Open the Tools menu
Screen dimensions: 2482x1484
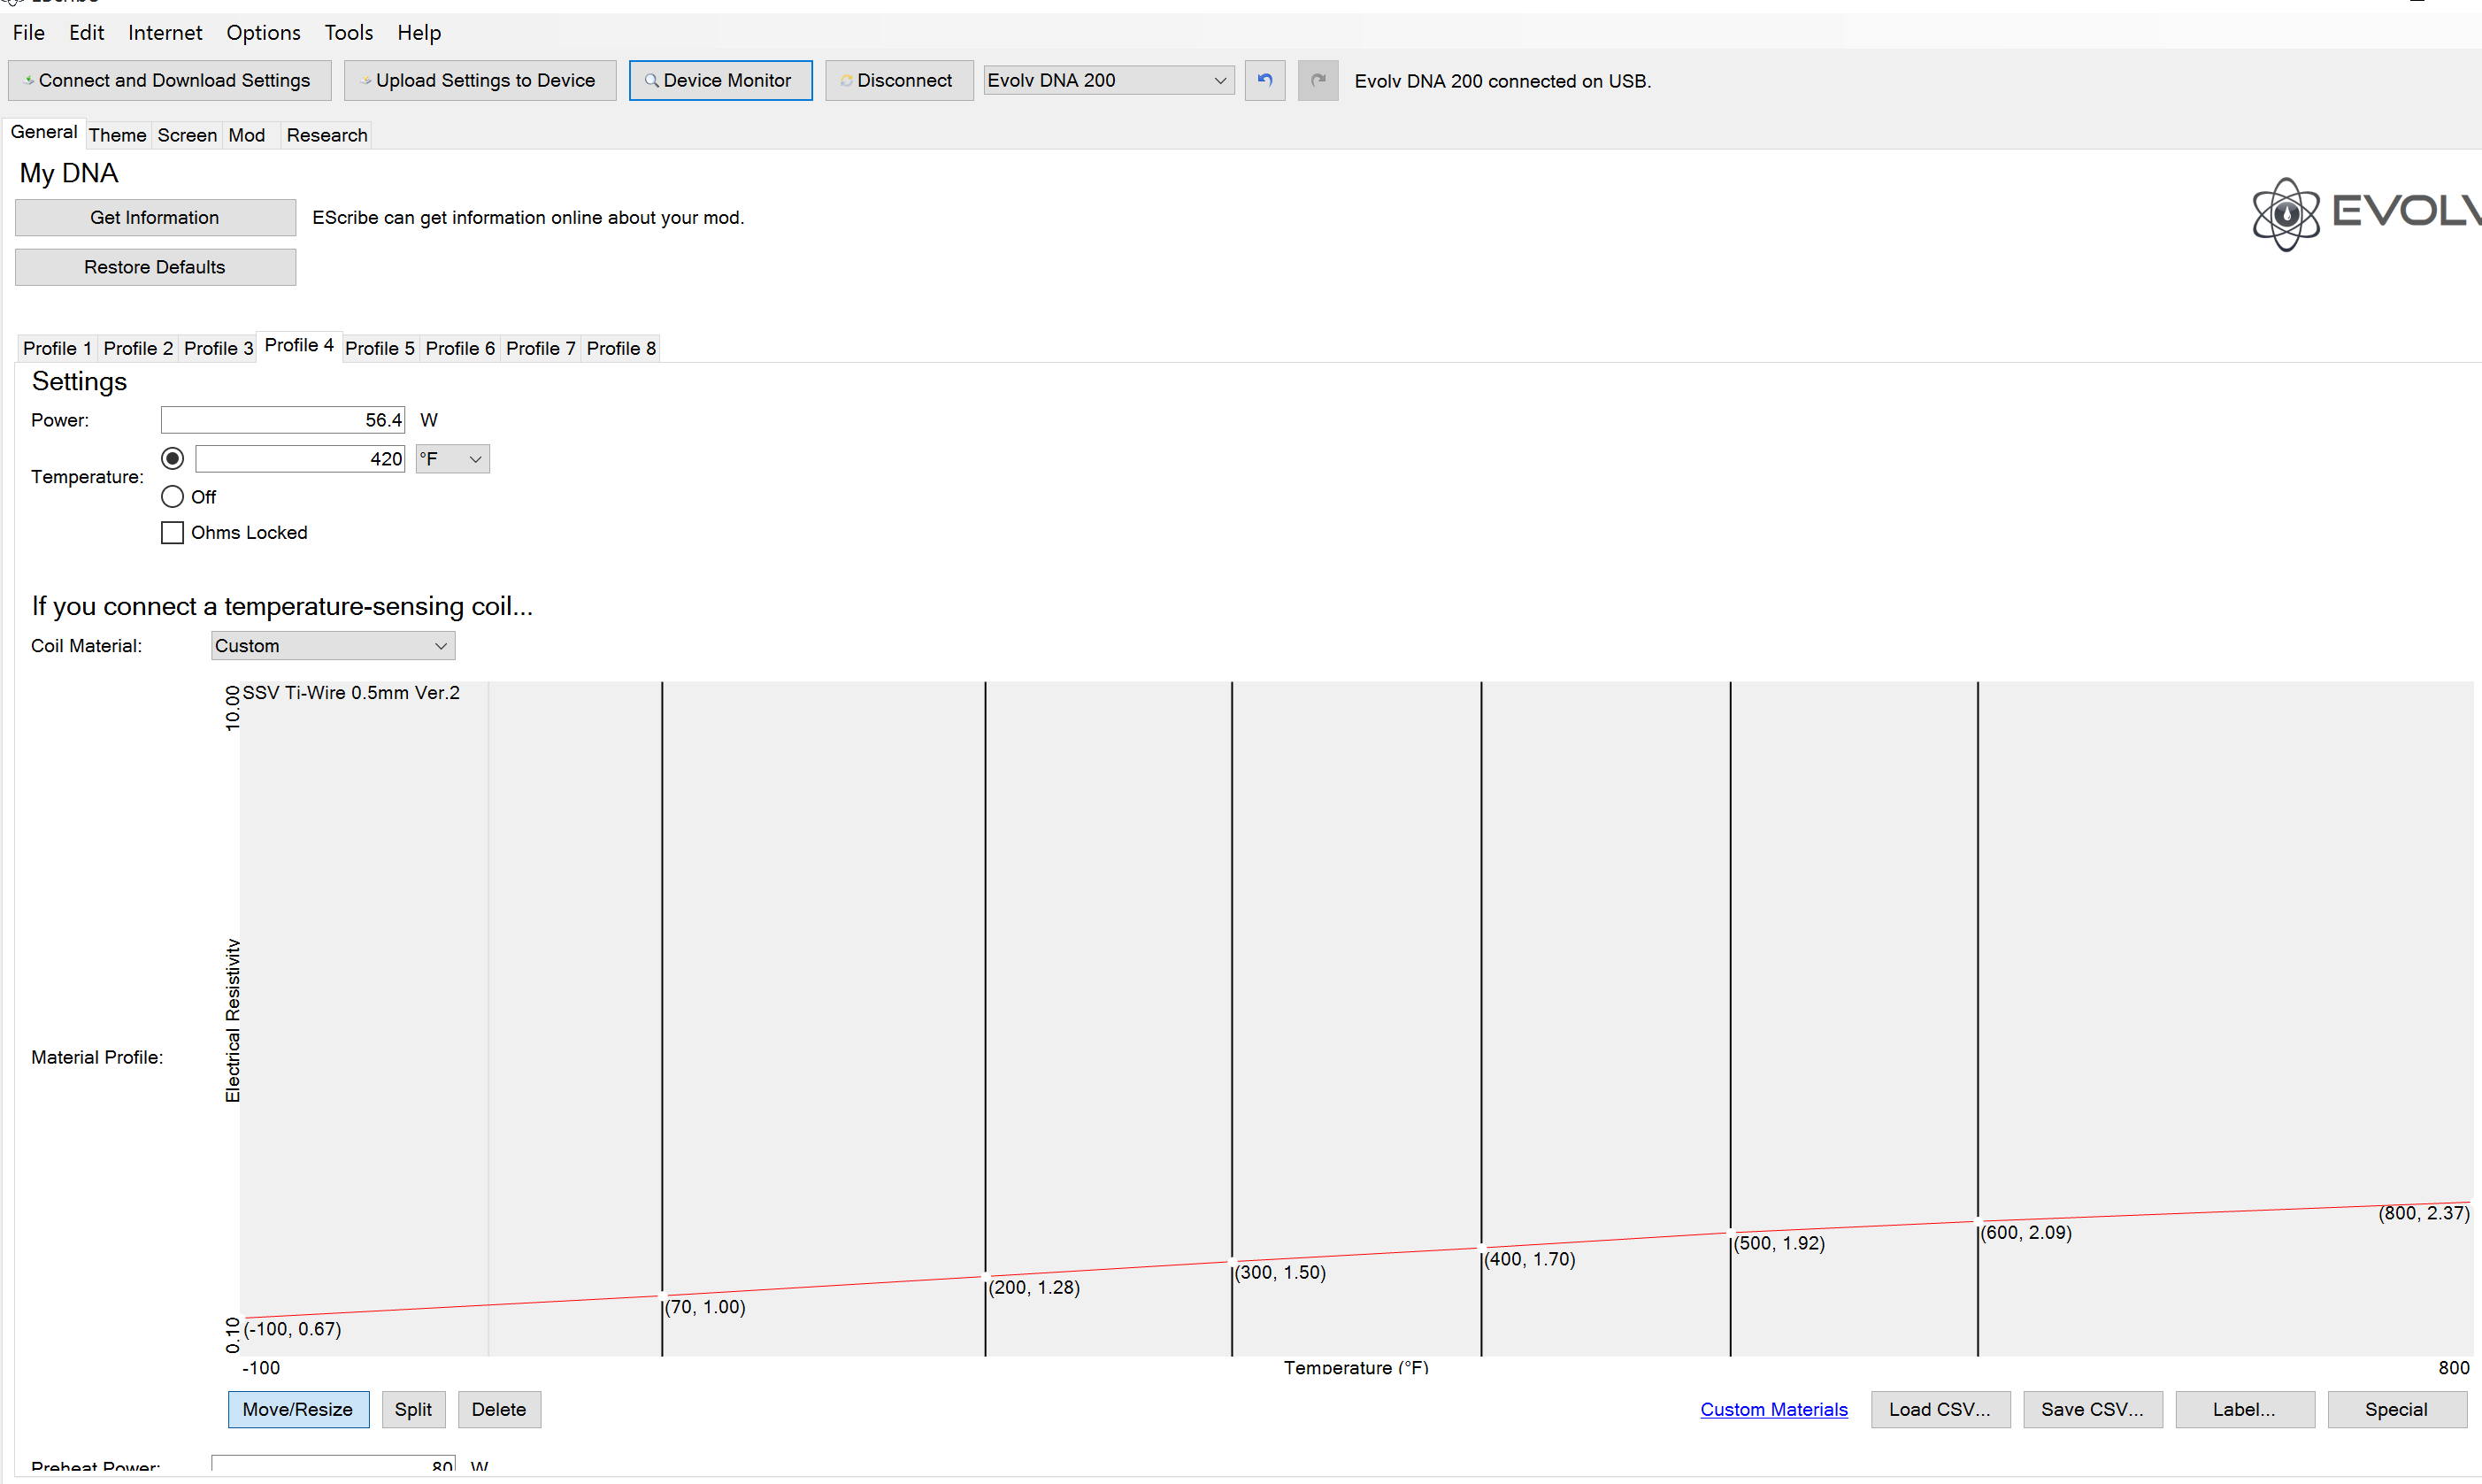pyautogui.click(x=348, y=32)
